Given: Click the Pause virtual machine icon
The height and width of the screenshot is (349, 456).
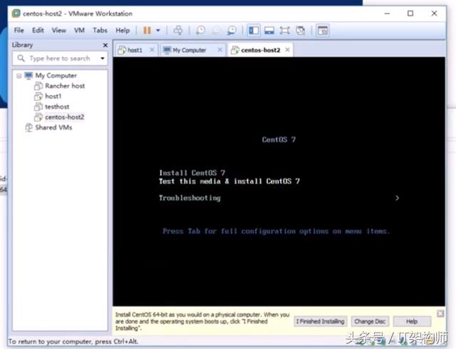Looking at the screenshot, I should [147, 30].
